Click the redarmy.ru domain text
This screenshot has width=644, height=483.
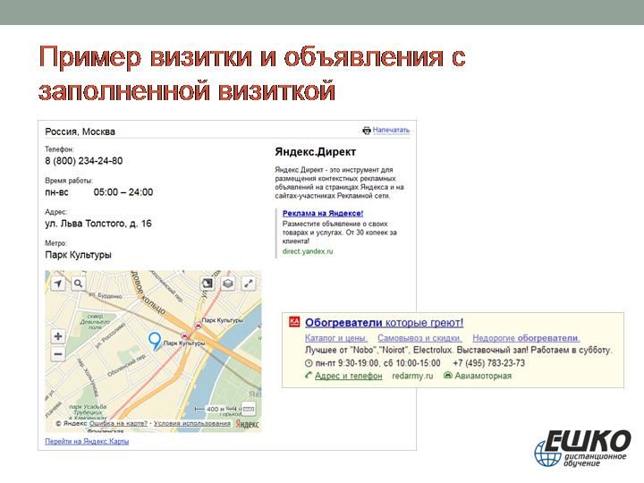pyautogui.click(x=412, y=376)
